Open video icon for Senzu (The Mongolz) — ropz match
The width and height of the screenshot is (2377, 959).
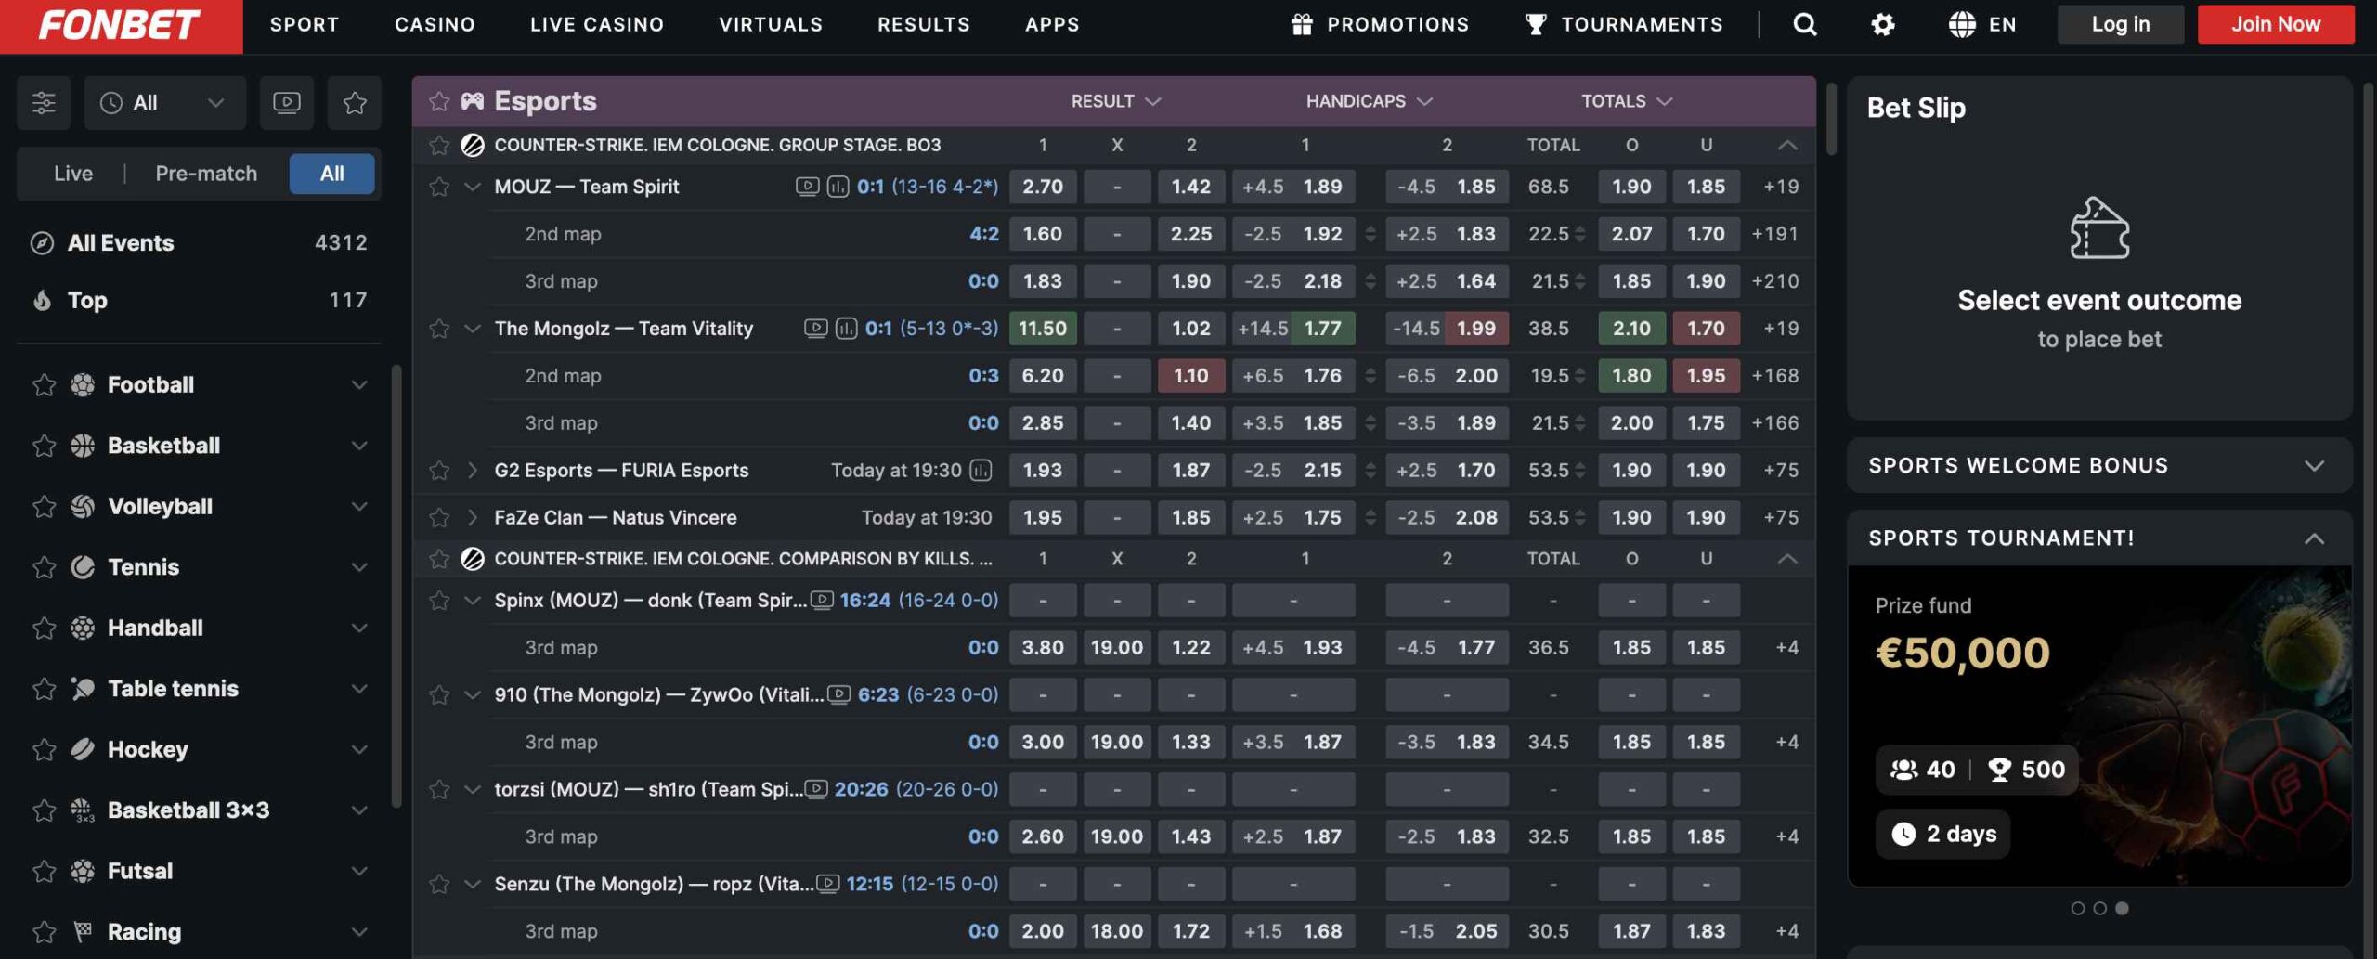pos(827,884)
